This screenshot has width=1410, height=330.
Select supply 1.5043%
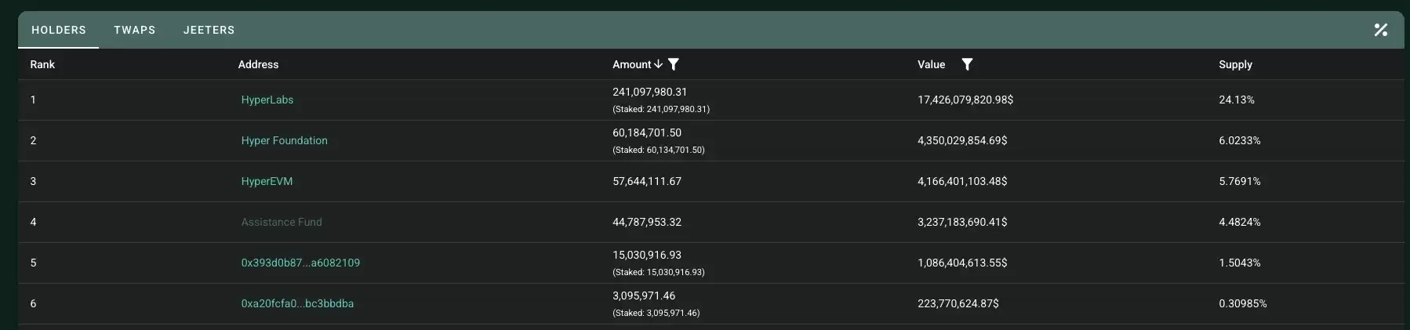(x=1240, y=263)
